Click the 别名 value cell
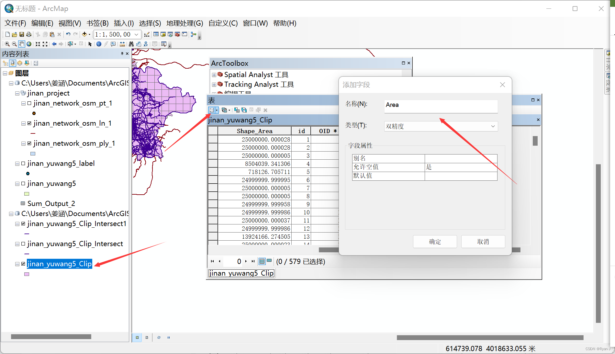The image size is (615, 354). point(461,158)
